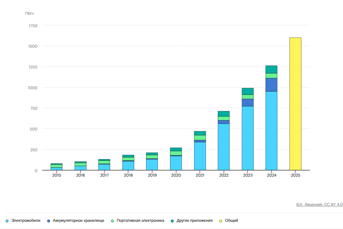The height and width of the screenshot is (229, 343).
Task: Click the 2015 x-axis label
Action: (57, 175)
